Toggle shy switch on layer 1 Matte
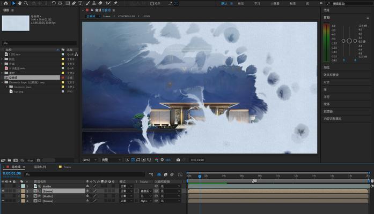Screen dimensions: 374x214 [87, 186]
